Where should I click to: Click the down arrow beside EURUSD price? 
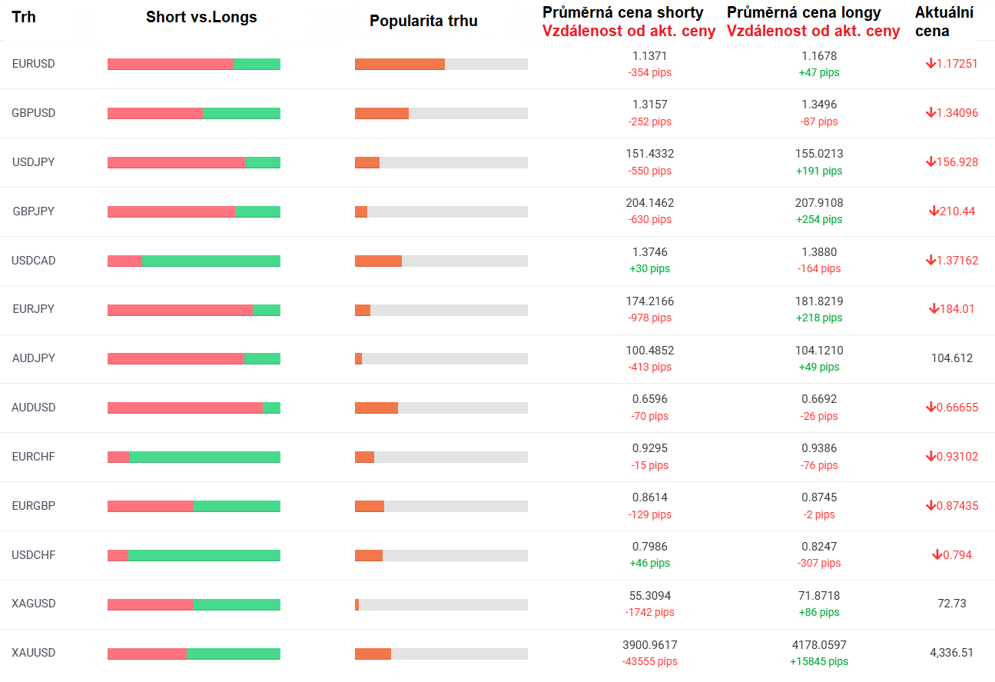(930, 63)
